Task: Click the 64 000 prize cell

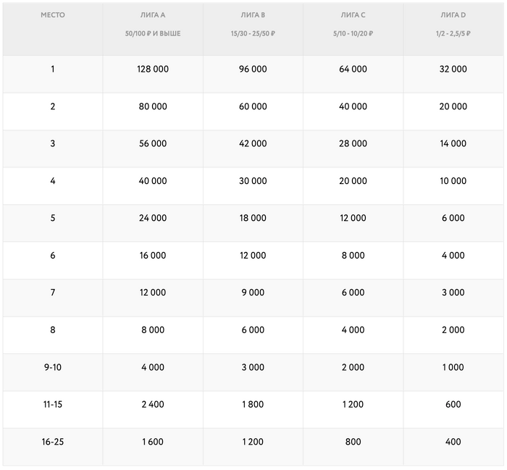Action: [x=353, y=70]
